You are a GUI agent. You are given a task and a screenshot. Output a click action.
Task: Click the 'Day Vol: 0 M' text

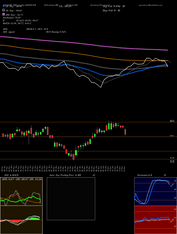[111, 10]
